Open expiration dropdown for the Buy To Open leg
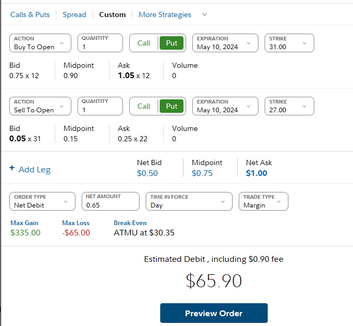Viewport: 353px width, 326px height. point(225,43)
